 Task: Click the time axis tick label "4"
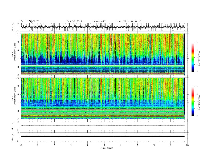tap(87, 145)
